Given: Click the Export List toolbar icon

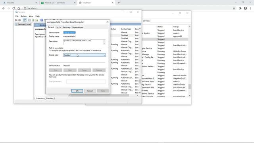Looking at the screenshot, I should click(x=37, y=20).
